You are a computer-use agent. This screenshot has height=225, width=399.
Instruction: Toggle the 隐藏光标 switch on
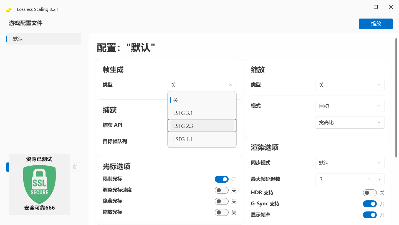click(222, 201)
